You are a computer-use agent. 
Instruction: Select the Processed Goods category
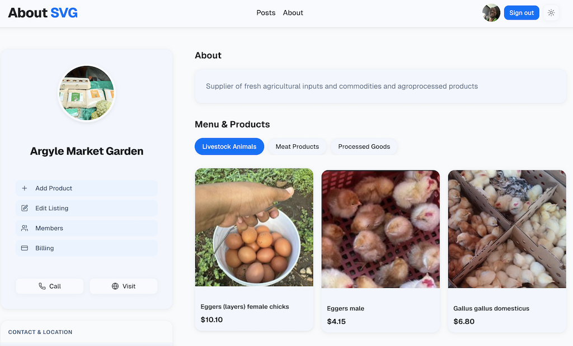[364, 146]
